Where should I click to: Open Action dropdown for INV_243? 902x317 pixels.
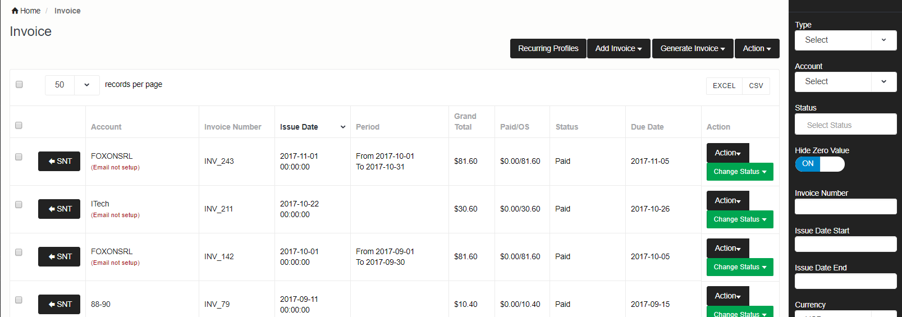coord(727,153)
